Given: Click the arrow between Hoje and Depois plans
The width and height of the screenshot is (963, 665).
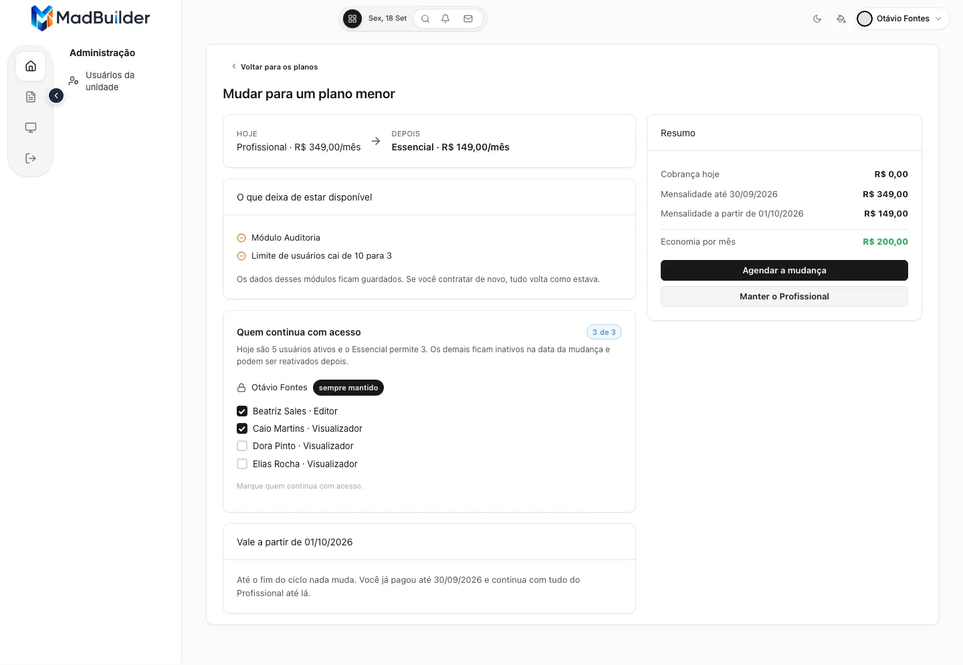Looking at the screenshot, I should (x=376, y=141).
